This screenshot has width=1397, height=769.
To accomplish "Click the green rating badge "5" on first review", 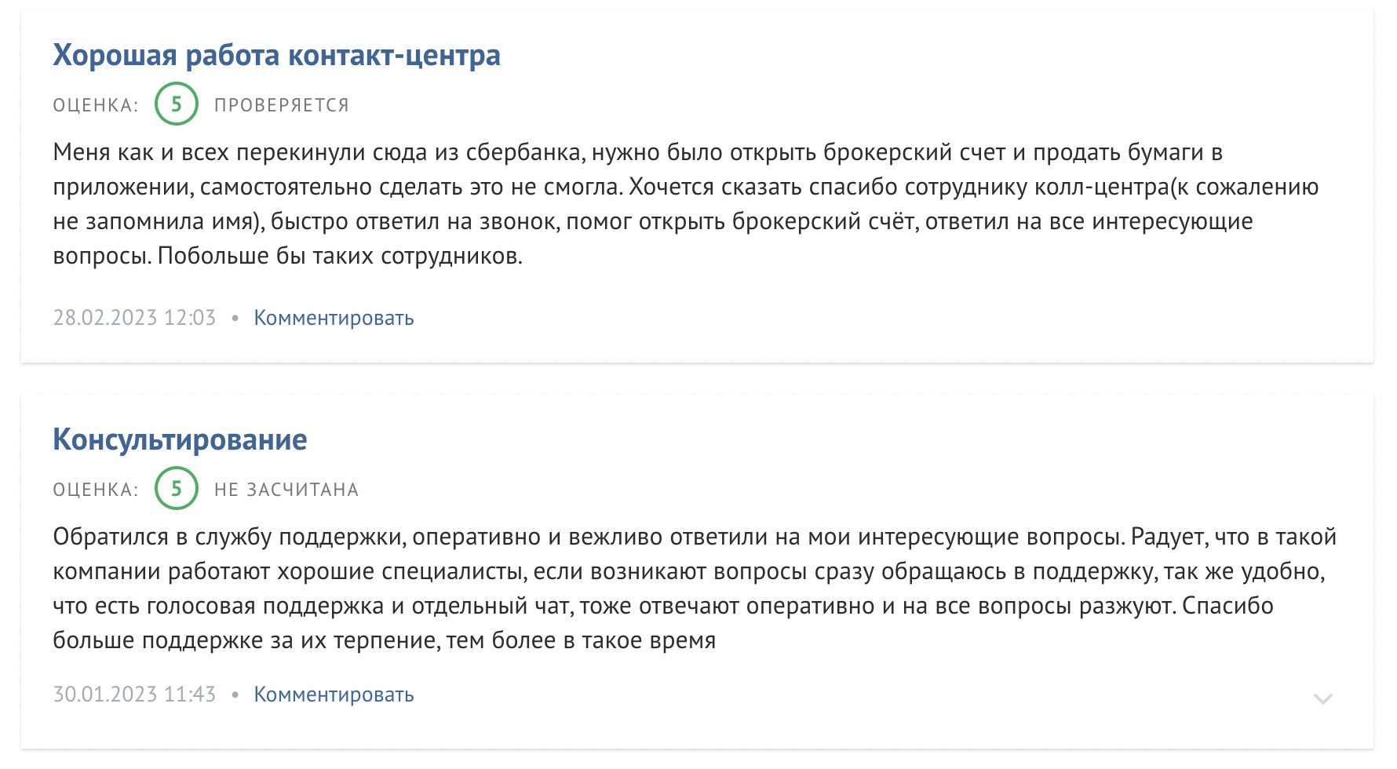I will [x=175, y=104].
